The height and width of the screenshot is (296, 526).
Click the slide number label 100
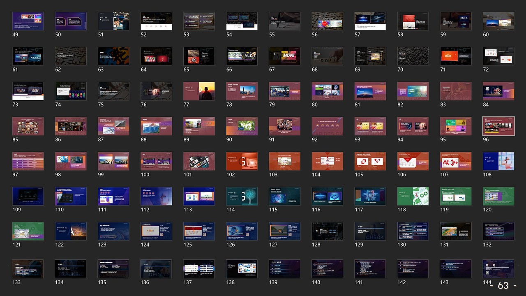point(145,175)
